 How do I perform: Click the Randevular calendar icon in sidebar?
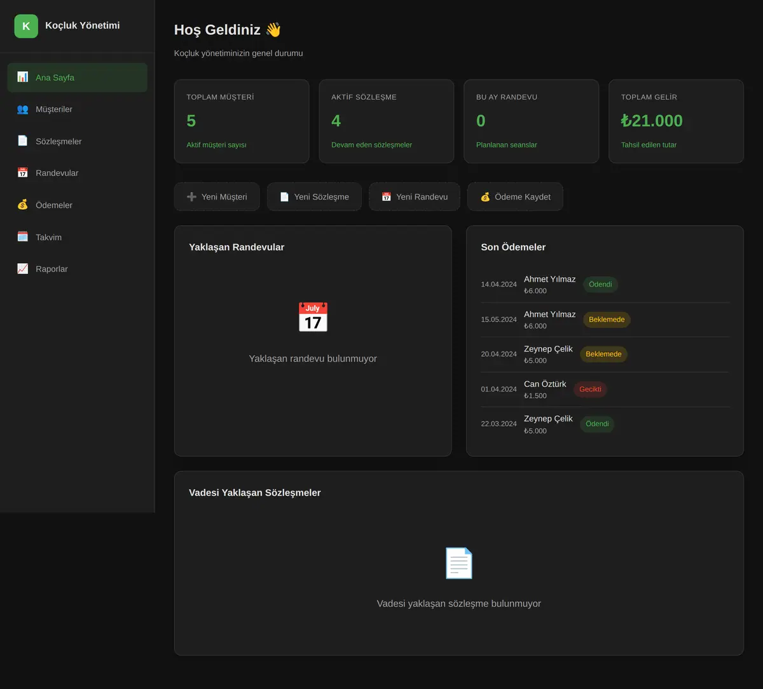pos(23,173)
